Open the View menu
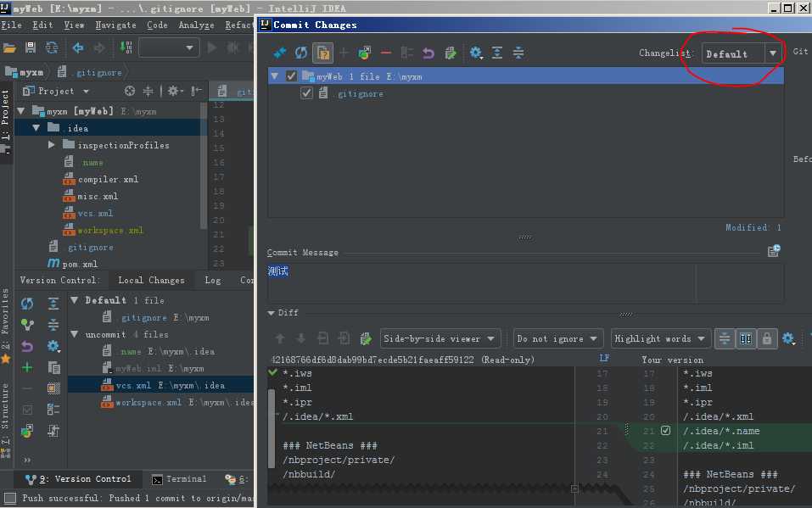 pyautogui.click(x=74, y=25)
